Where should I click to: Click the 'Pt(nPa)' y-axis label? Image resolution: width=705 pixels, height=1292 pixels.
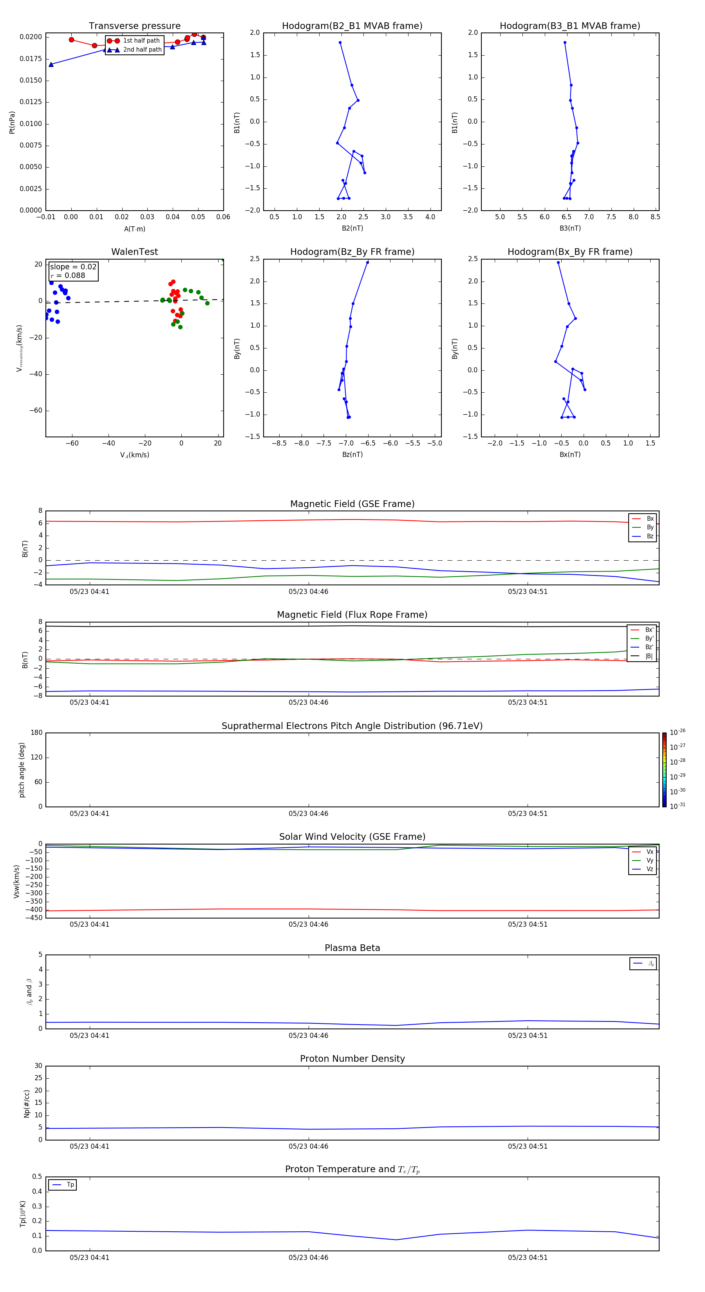coord(12,123)
